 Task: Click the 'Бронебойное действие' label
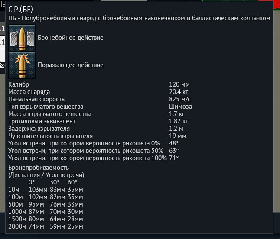coord(71,38)
